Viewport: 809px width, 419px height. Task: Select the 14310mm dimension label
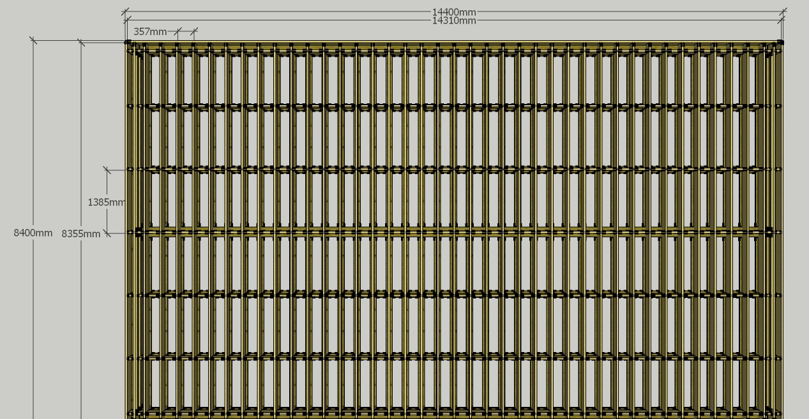coord(454,20)
